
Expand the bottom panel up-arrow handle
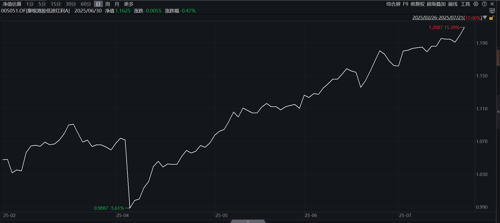pos(248,221)
